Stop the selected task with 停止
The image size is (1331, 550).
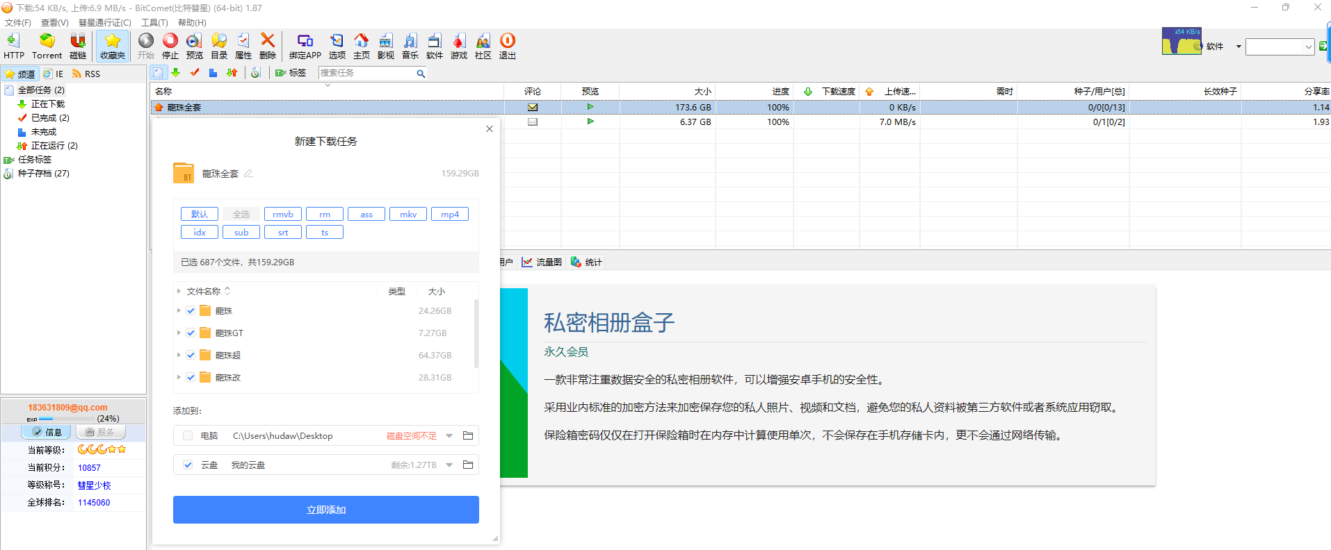(x=170, y=46)
